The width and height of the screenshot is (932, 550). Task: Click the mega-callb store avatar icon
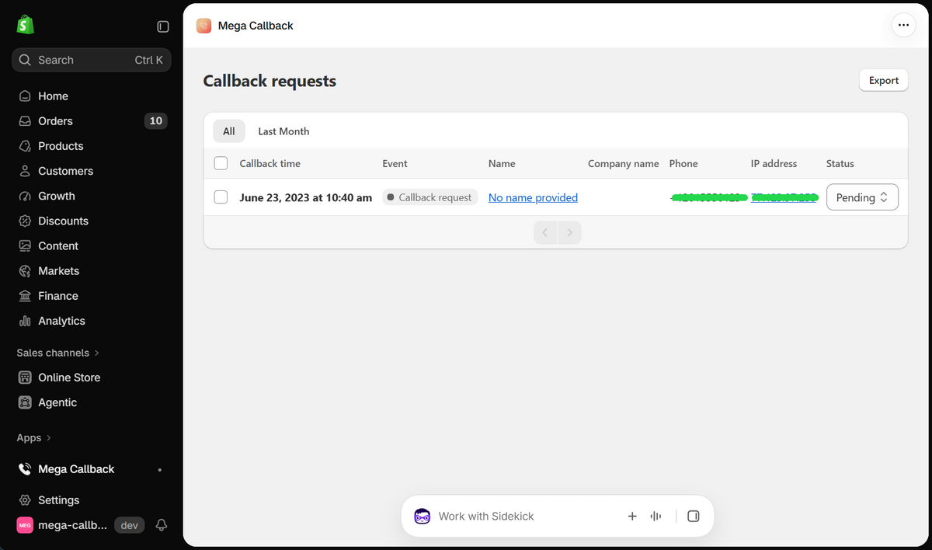coord(25,525)
